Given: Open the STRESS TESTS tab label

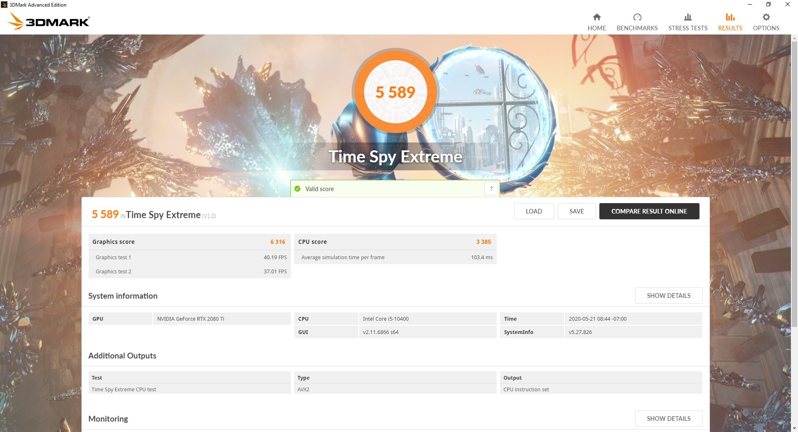Looking at the screenshot, I should 688,28.
